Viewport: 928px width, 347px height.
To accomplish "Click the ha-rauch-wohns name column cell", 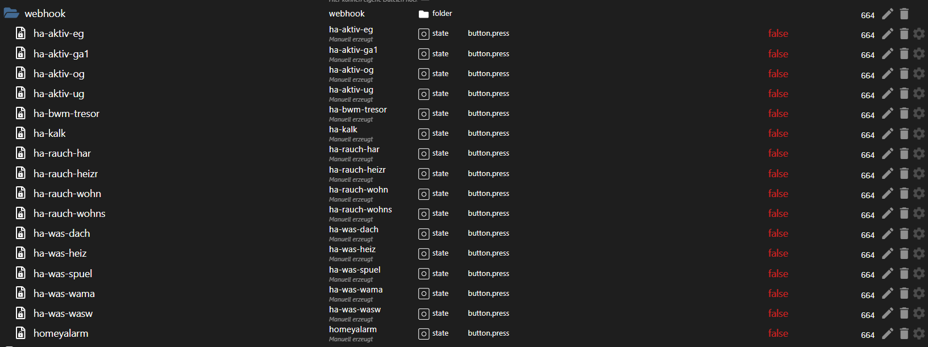I will tap(360, 210).
